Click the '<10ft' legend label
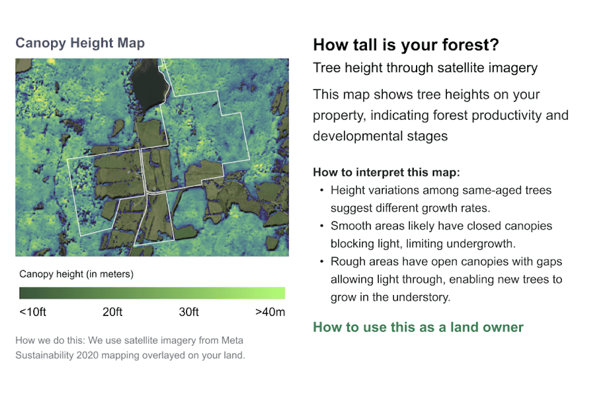The height and width of the screenshot is (393, 593). click(x=33, y=312)
